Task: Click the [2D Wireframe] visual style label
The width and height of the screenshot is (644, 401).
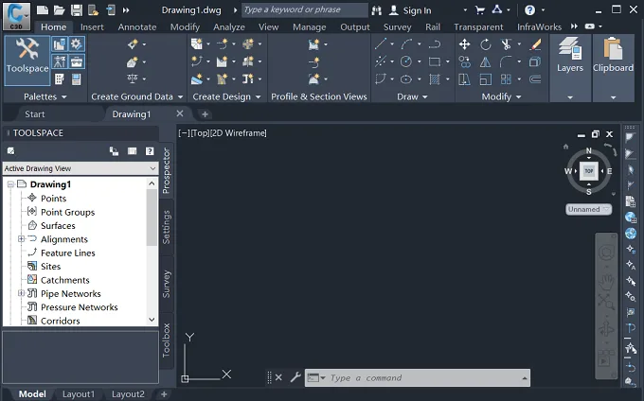Action: [239, 133]
